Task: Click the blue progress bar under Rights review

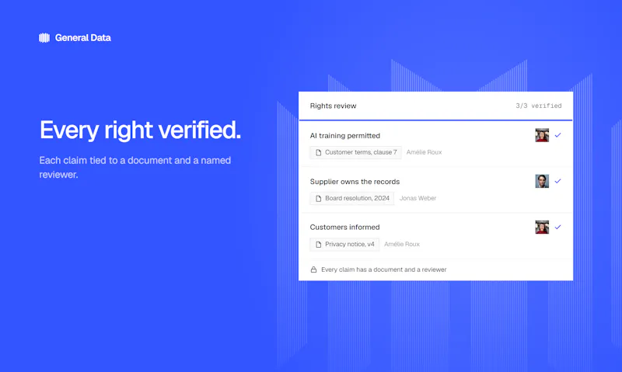Action: [435, 120]
